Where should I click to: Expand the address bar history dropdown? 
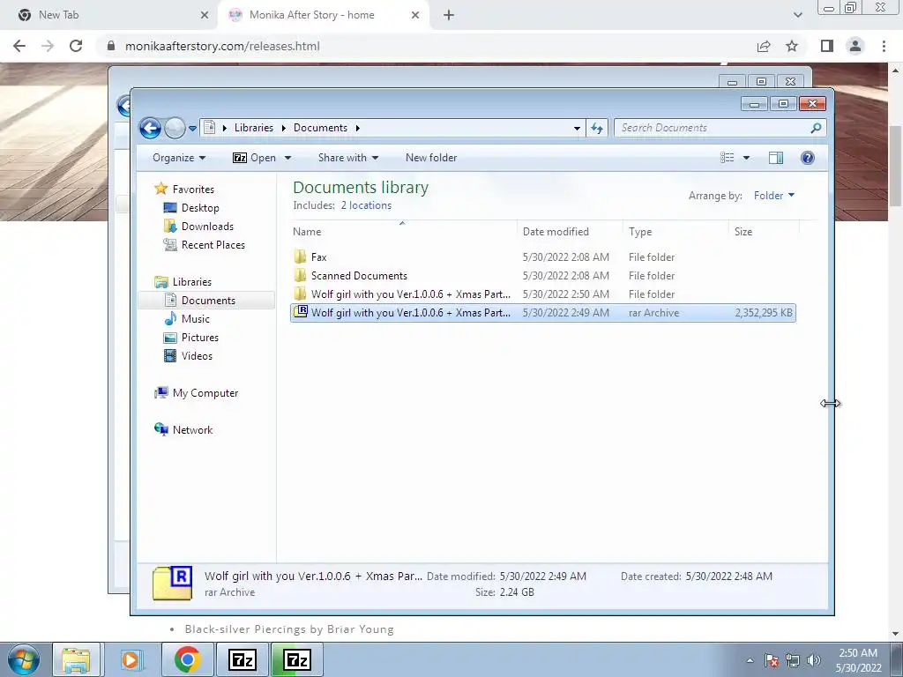[577, 128]
